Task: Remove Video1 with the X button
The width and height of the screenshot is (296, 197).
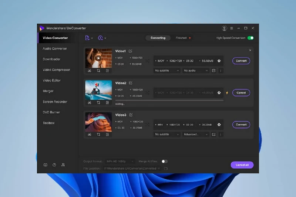Action: tap(250, 50)
